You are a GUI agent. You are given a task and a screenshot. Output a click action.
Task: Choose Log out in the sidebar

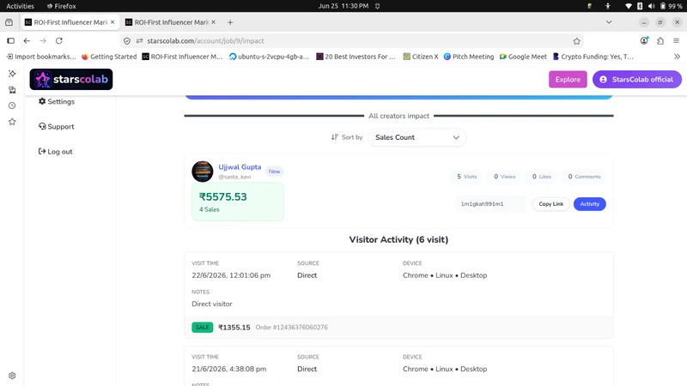[x=56, y=152]
